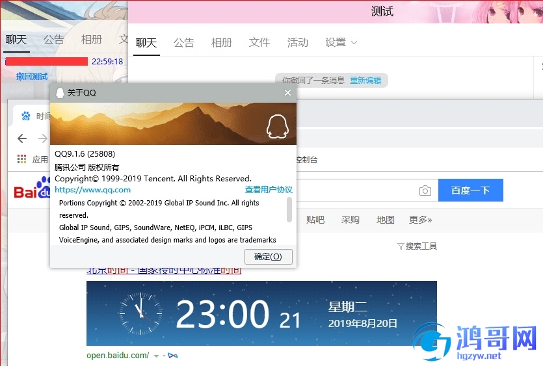Click 重新编辑 to re-edit recalled message
The height and width of the screenshot is (366, 543).
(x=365, y=81)
